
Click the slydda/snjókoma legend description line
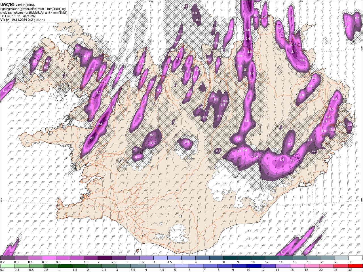(34, 12)
